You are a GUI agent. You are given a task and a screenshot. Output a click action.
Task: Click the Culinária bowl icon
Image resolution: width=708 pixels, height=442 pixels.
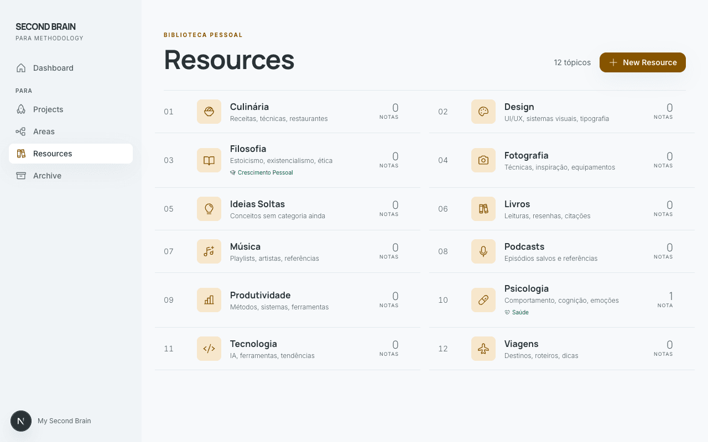click(209, 112)
